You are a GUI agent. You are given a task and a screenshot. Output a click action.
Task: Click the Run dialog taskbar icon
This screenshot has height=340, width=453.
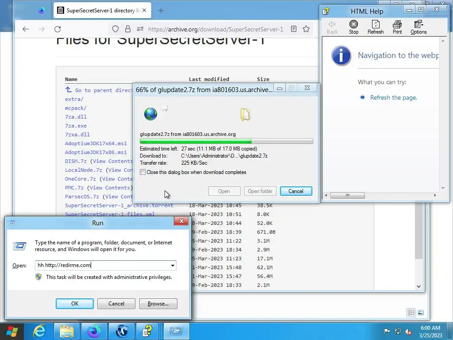pyautogui.click(x=176, y=331)
